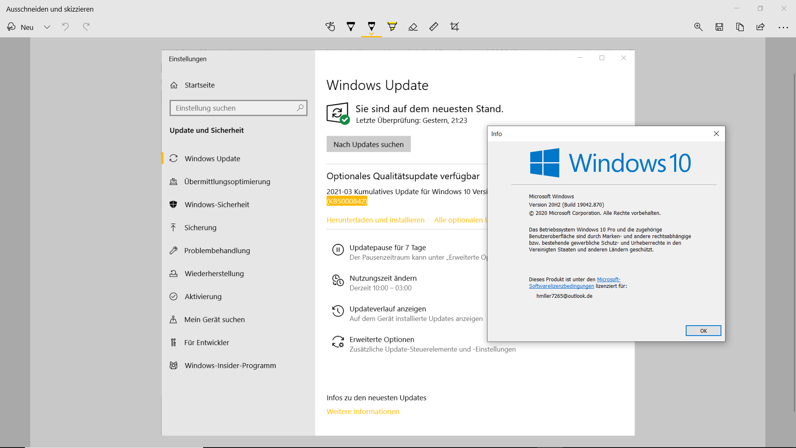This screenshot has width=796, height=448.
Task: Open the more options ellipsis menu
Action: pyautogui.click(x=783, y=27)
